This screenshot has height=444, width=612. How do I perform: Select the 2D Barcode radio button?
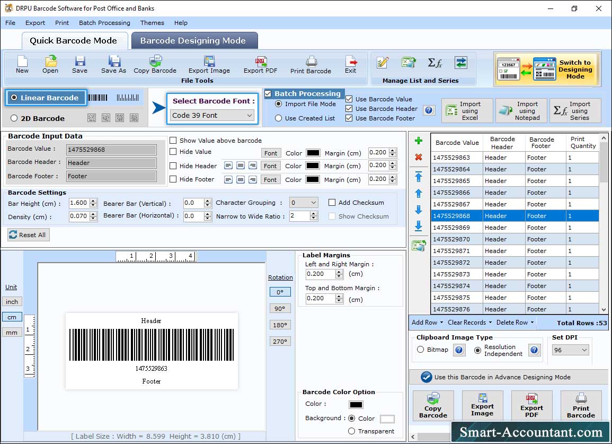14,118
